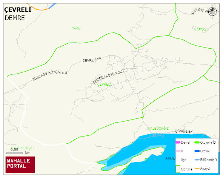The width and height of the screenshot is (223, 178).
Task: Click the Bölünmüş Y light blue swatch
Action: pyautogui.click(x=197, y=160)
